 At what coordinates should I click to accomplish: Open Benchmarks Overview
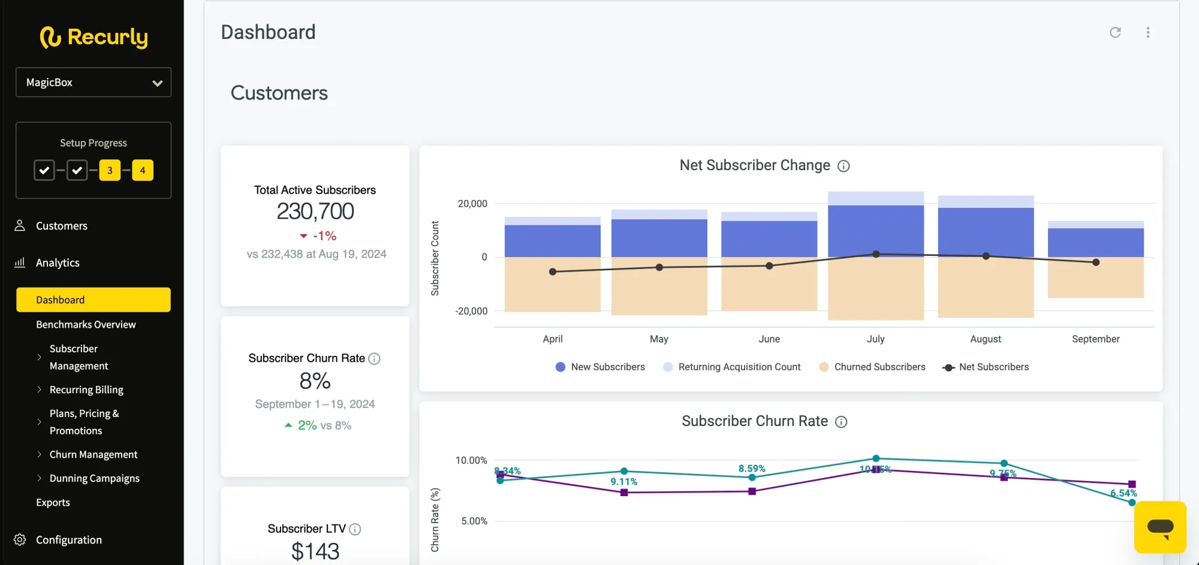tap(86, 324)
